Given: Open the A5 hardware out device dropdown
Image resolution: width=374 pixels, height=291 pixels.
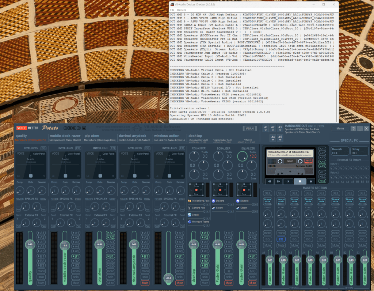Looking at the screenshot, I should [x=280, y=138].
